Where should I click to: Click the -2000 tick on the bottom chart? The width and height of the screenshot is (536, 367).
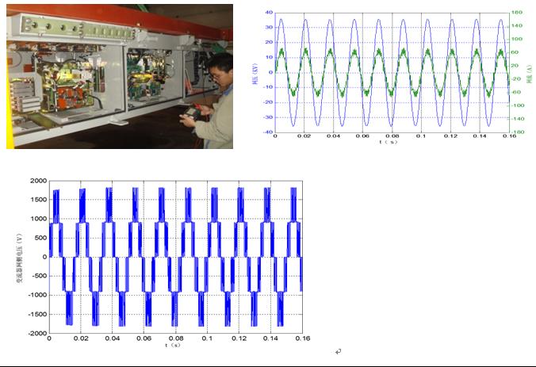36,334
